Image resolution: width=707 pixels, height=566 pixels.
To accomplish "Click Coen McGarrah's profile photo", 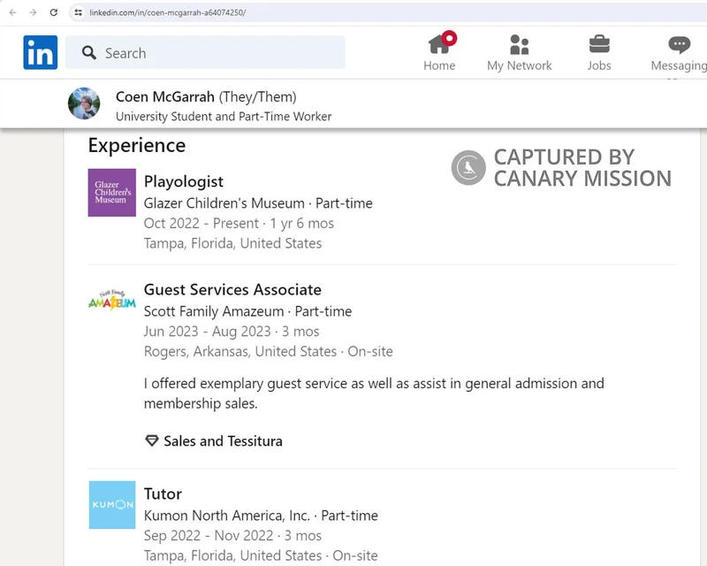I will [x=84, y=103].
